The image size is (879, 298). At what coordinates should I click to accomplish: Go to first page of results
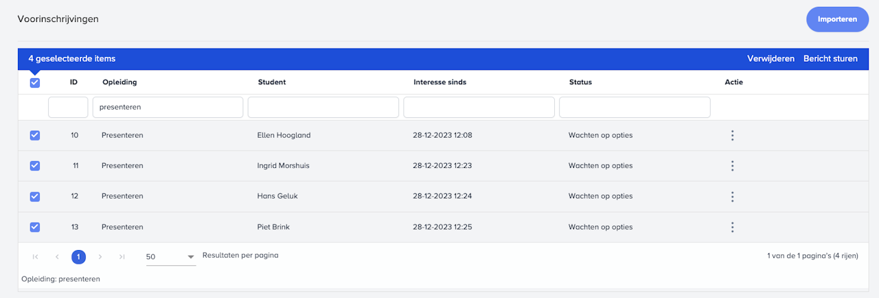pyautogui.click(x=35, y=257)
